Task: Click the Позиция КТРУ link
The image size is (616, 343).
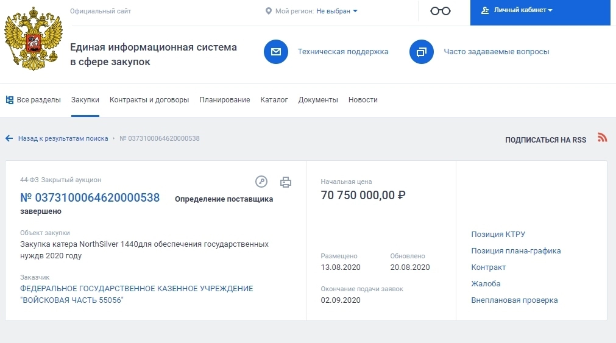Action: [498, 235]
